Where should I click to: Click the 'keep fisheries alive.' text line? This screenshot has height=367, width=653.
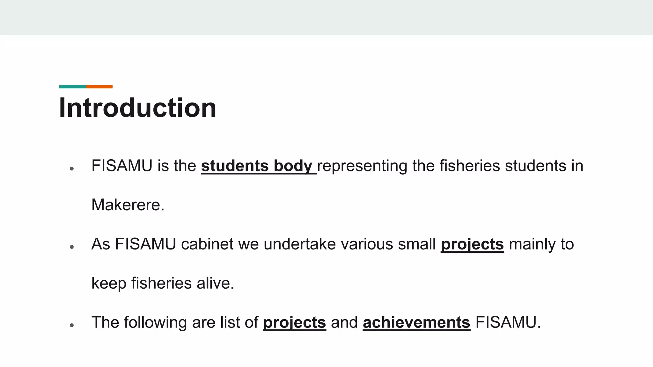pyautogui.click(x=163, y=283)
